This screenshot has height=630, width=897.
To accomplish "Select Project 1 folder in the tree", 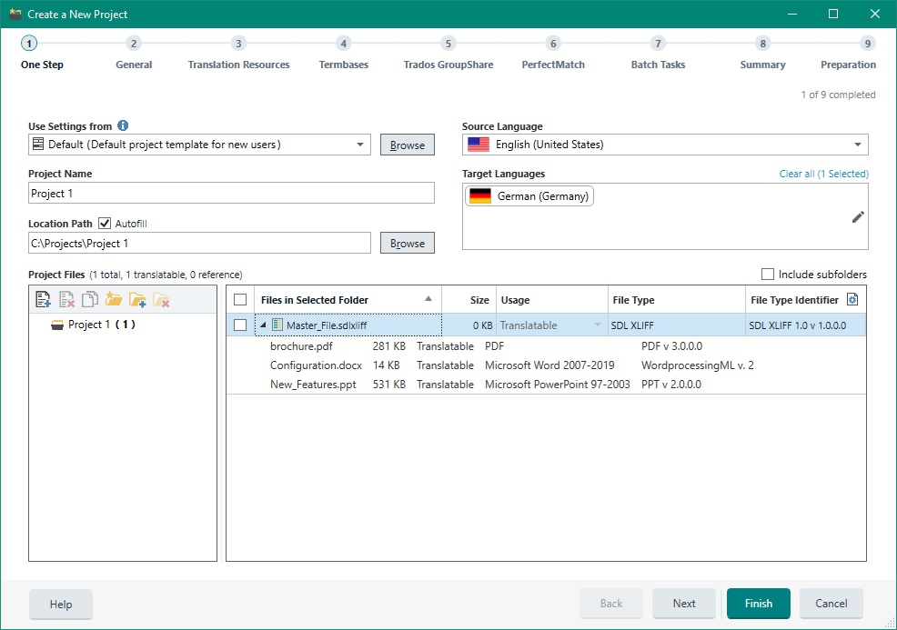I will click(x=101, y=325).
